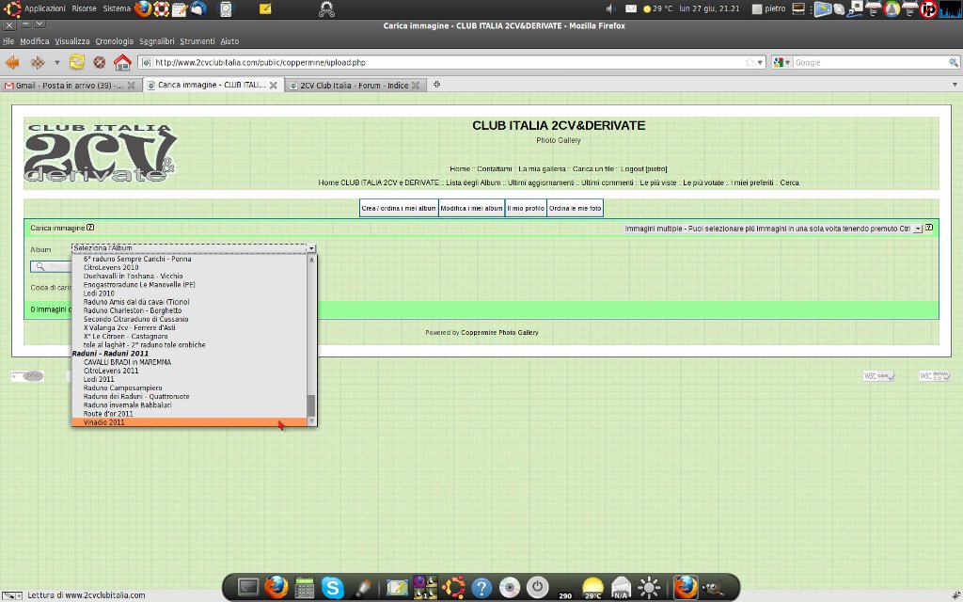Run the Google search magnifier icon
Viewport: 963px width, 602px height.
954,63
